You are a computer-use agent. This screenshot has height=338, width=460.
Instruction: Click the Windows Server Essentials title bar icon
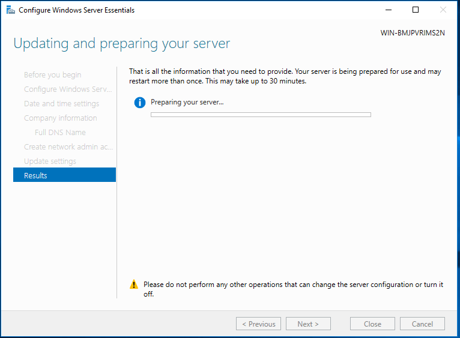pos(11,10)
